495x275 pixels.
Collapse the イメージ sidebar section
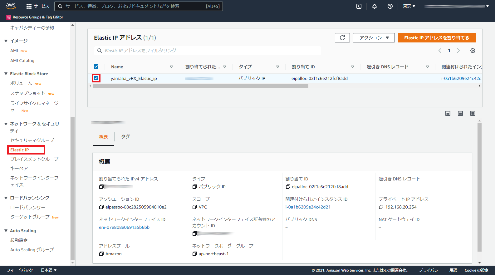(x=6, y=41)
